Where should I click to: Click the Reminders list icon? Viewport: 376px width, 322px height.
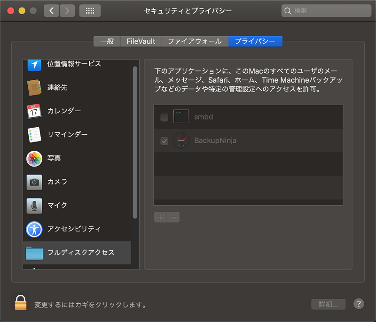tap(34, 135)
